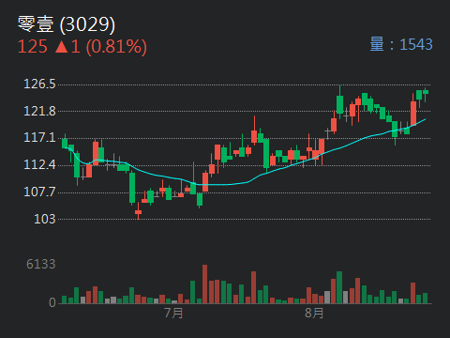Click the tallest green volume bar in August
Image resolution: width=450 pixels, height=338 pixels.
click(339, 287)
